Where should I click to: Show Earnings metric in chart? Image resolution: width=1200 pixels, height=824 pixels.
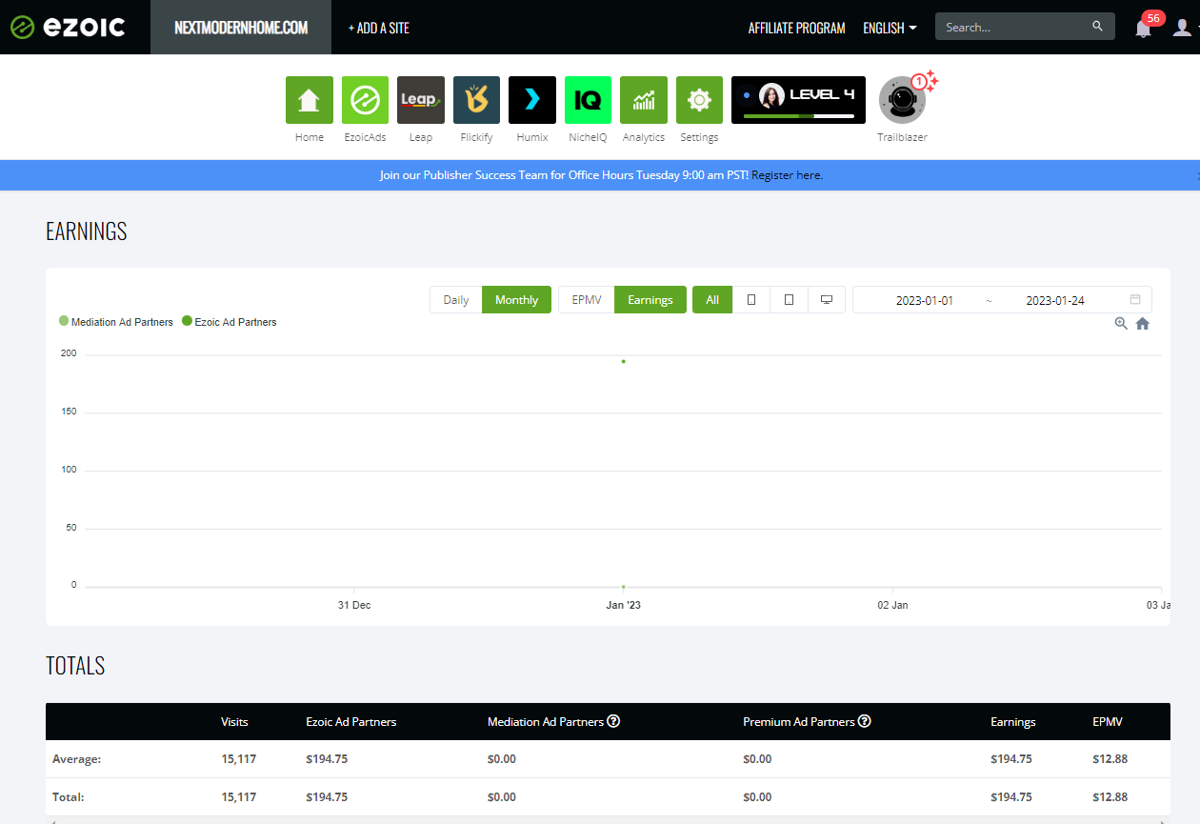[x=650, y=300]
